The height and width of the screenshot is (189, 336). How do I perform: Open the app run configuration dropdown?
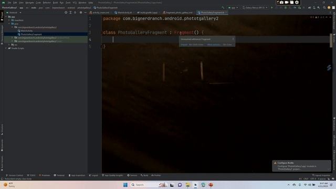tap(233, 7)
